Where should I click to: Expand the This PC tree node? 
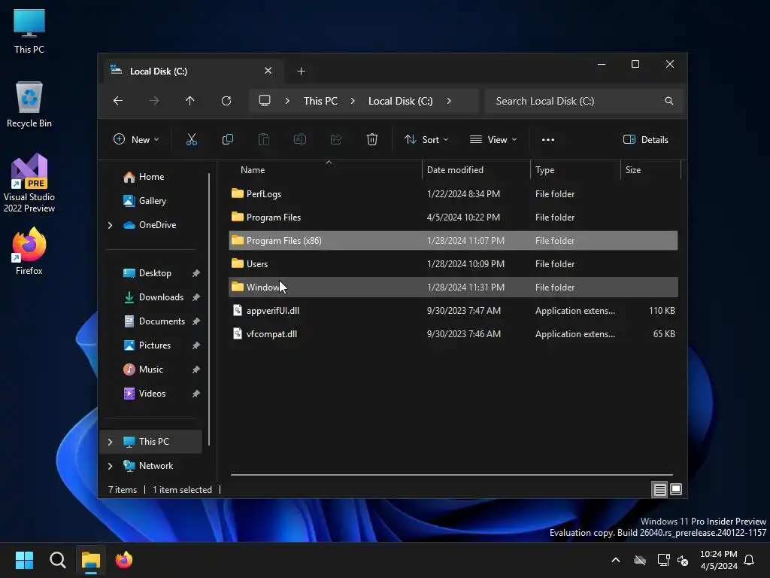pos(110,442)
